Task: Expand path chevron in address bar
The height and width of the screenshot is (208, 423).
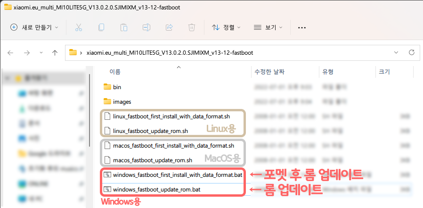Action: [x=81, y=53]
